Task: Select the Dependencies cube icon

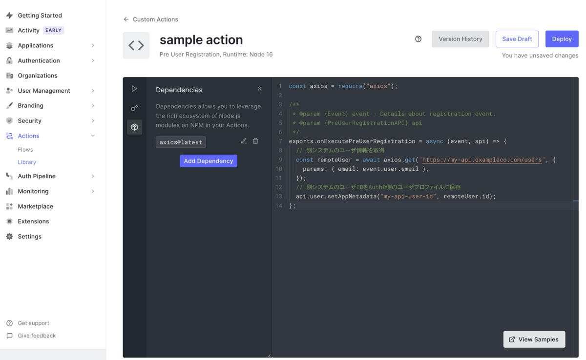Action: click(134, 127)
